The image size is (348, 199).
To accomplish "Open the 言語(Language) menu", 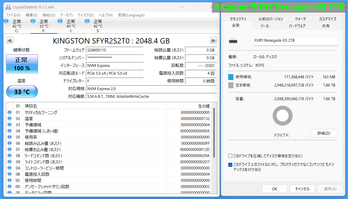I will pos(131,15).
